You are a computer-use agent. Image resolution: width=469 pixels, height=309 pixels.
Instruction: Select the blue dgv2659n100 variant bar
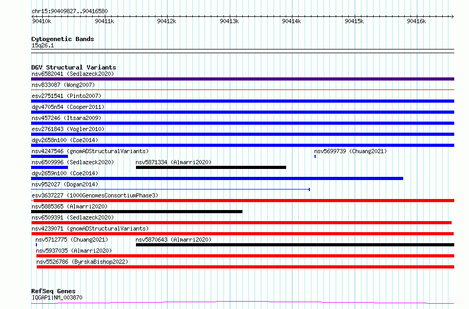point(217,178)
